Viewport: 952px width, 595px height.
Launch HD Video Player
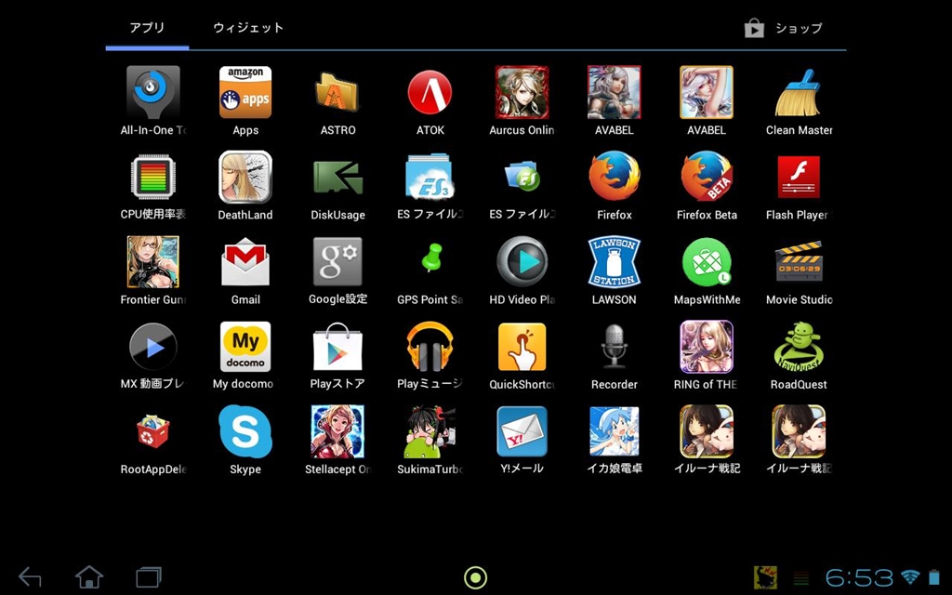coord(522,261)
